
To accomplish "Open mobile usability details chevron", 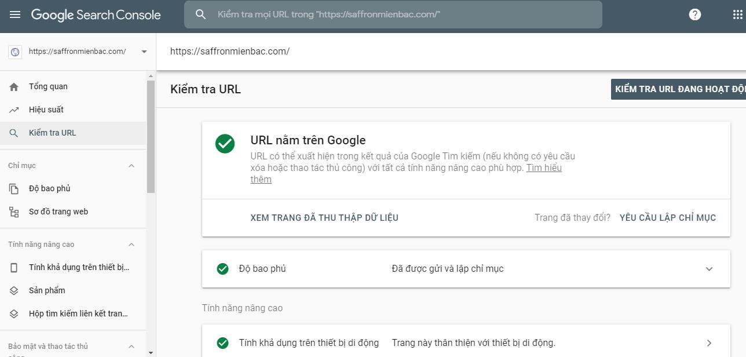I will coord(709,343).
